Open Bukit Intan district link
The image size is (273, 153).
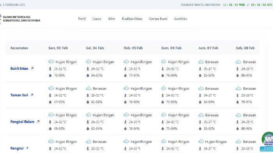point(19,69)
